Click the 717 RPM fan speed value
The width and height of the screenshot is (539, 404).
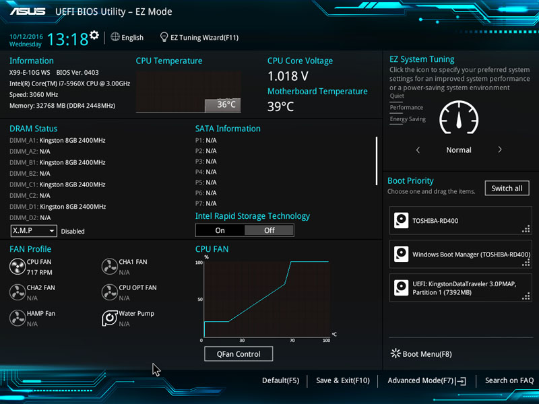click(x=40, y=272)
